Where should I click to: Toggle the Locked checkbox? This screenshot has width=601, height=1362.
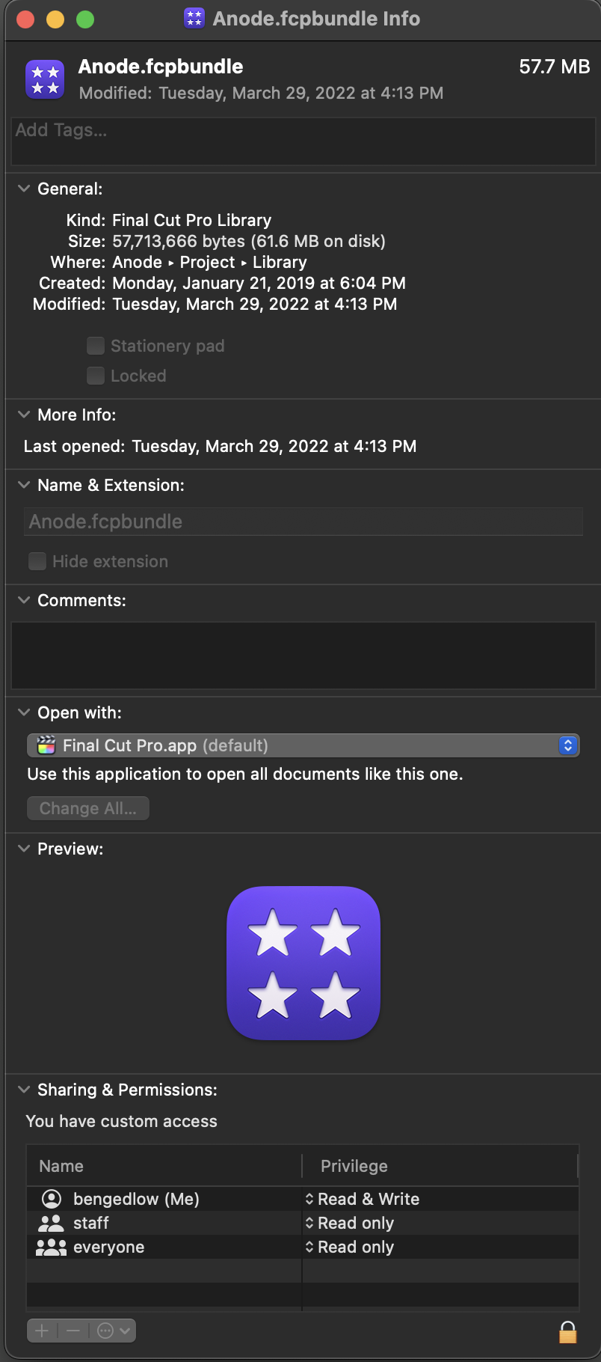[x=96, y=376]
